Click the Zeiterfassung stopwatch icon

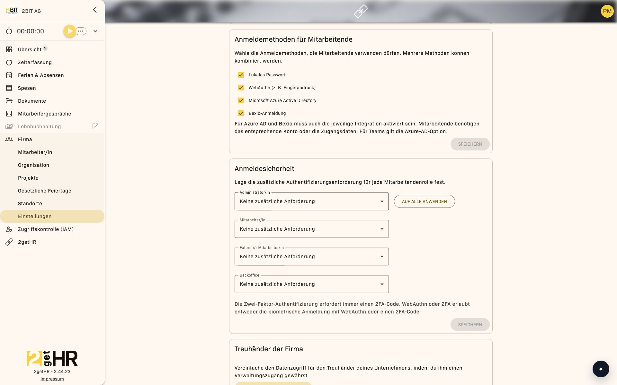pos(9,62)
